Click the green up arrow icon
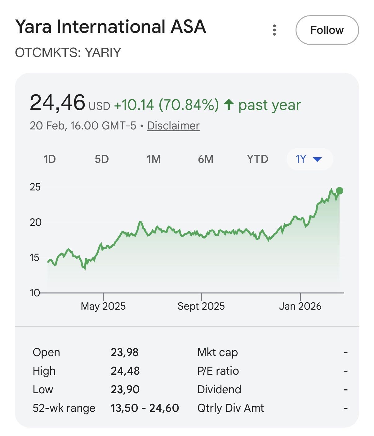The height and width of the screenshot is (436, 374). point(229,105)
